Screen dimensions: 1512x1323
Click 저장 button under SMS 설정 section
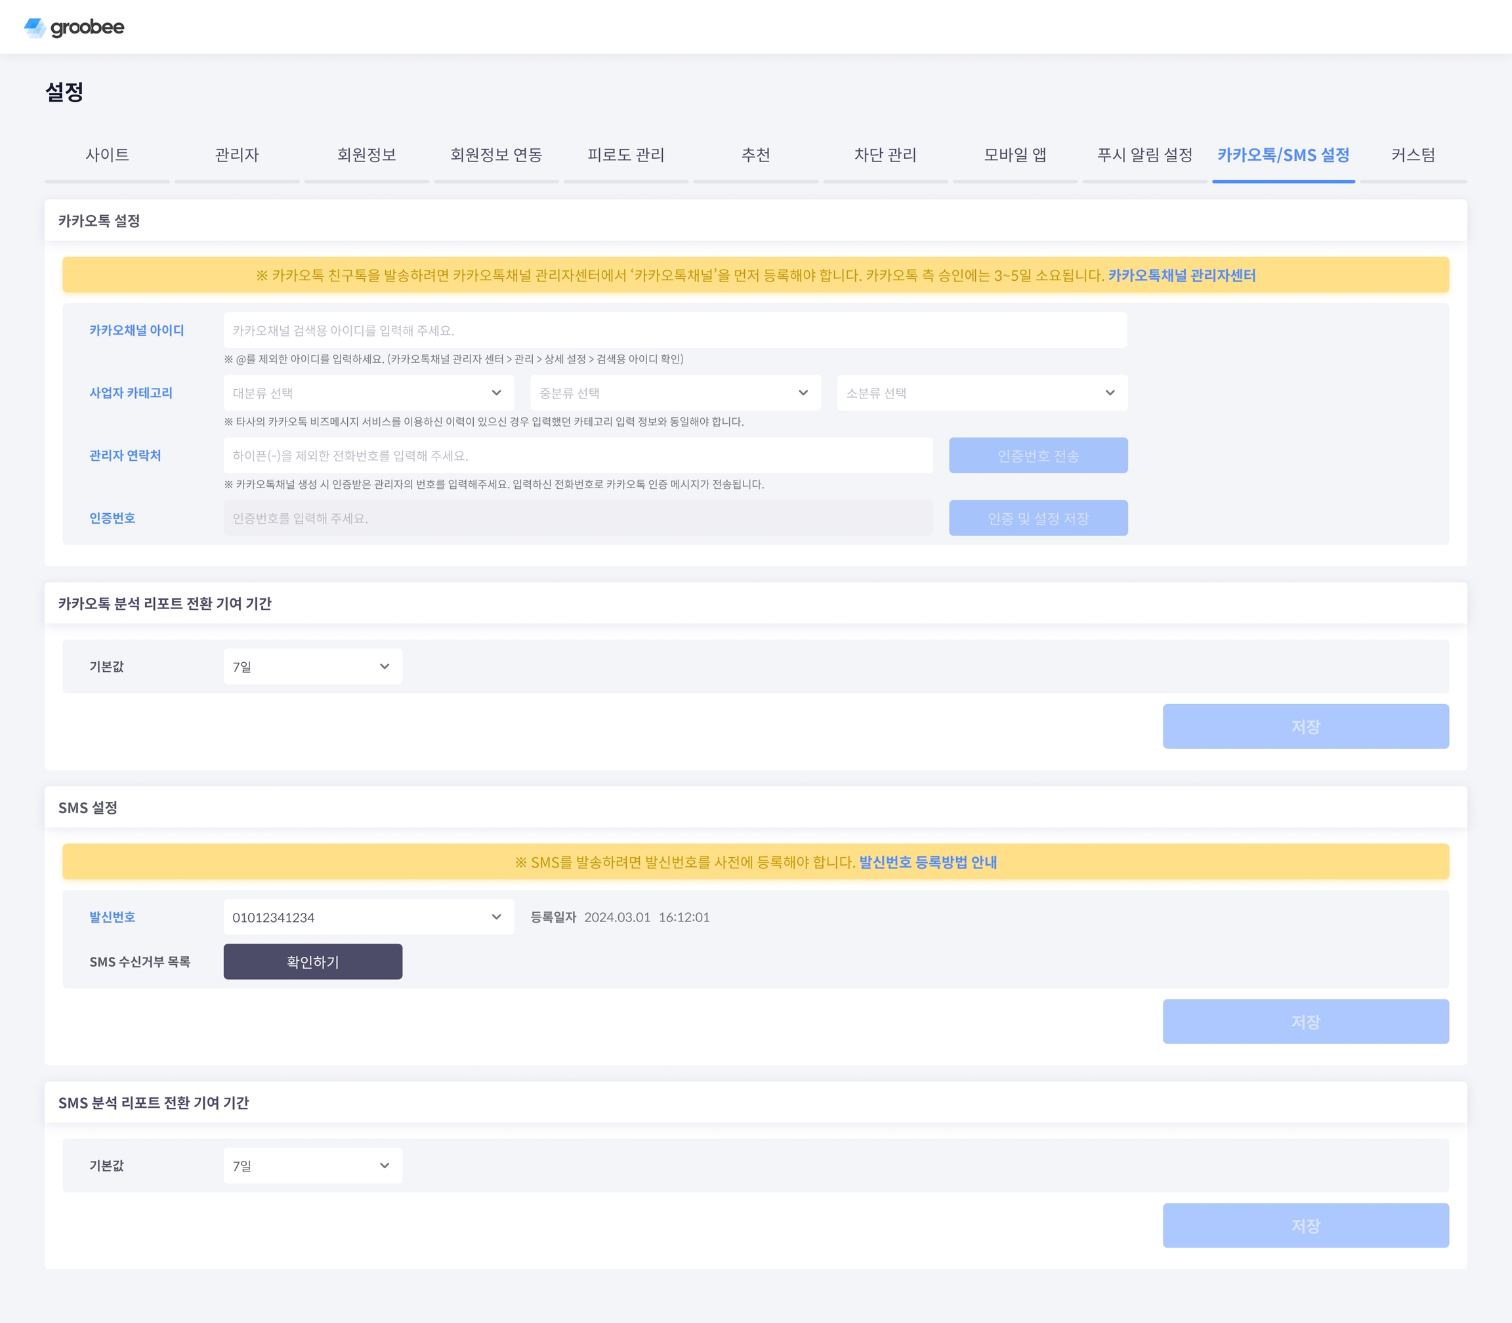[x=1305, y=1022]
